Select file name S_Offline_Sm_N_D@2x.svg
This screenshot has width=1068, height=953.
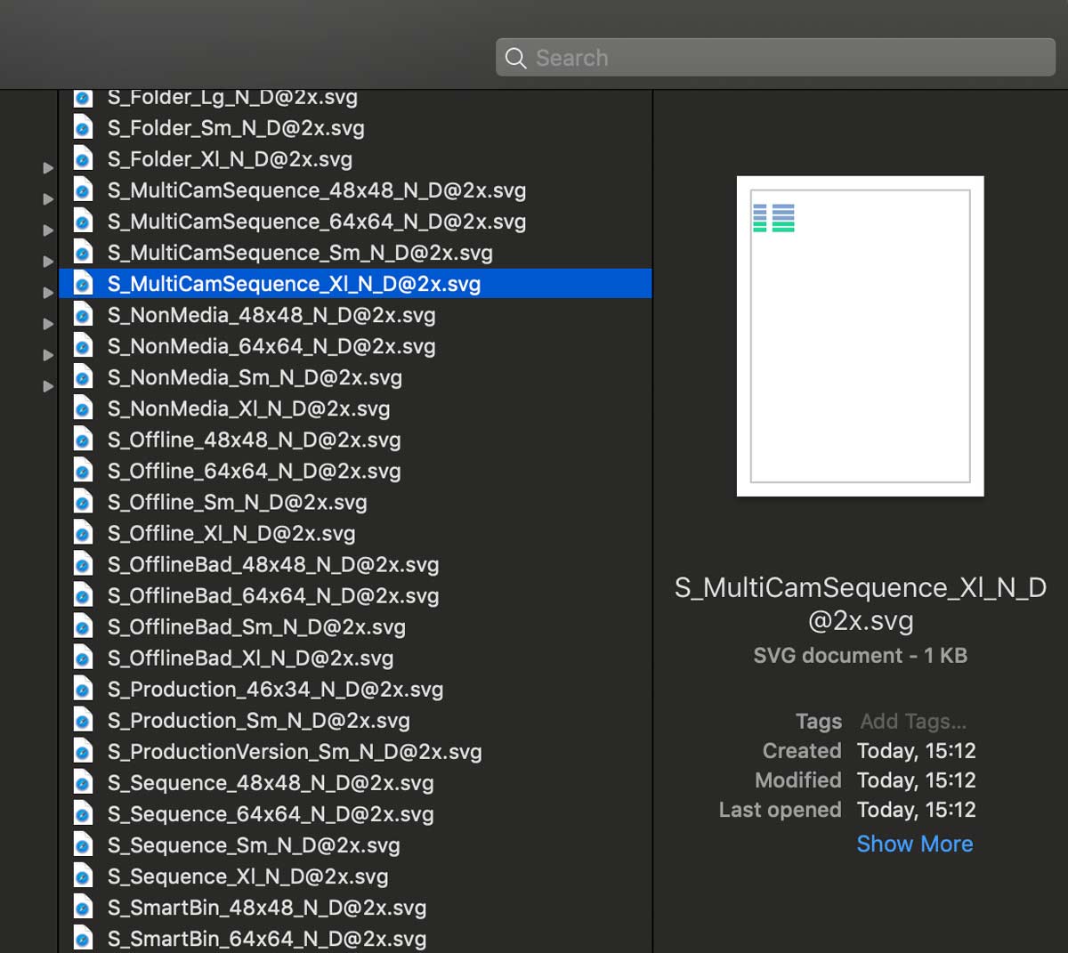pyautogui.click(x=238, y=502)
